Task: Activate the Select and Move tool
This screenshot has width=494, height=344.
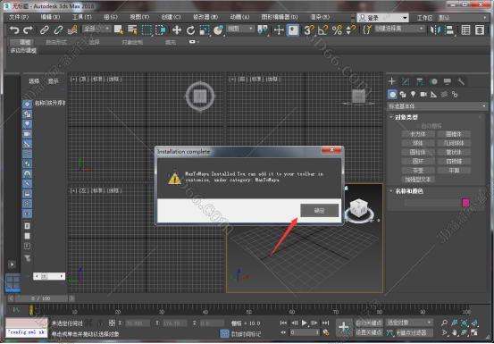Action: tap(177, 29)
